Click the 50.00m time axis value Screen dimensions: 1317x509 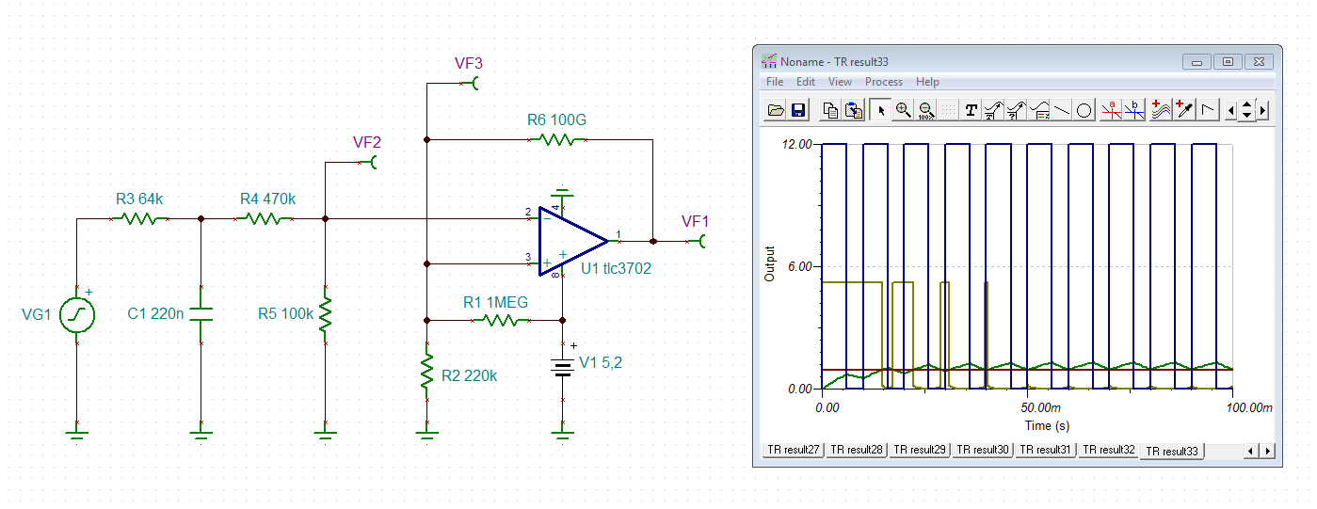tap(1041, 407)
